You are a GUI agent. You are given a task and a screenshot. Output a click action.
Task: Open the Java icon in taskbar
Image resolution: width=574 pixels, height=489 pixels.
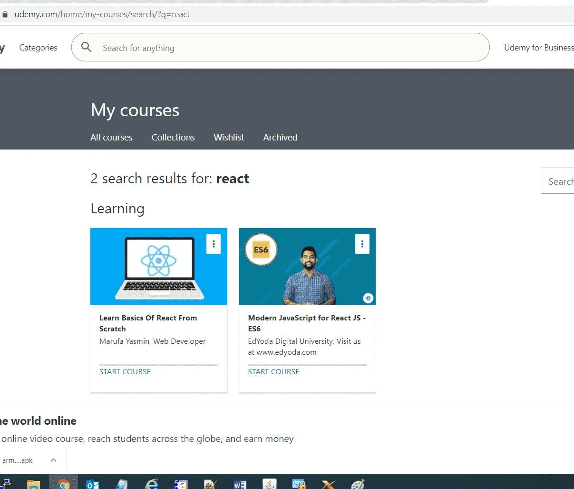coord(270,484)
